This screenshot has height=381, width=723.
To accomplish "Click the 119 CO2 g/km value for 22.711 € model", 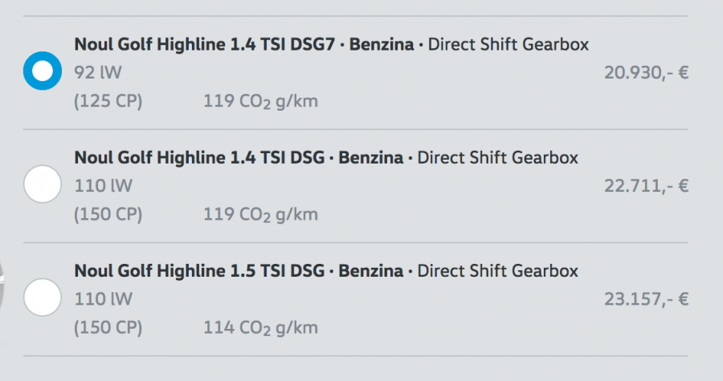I will [260, 215].
